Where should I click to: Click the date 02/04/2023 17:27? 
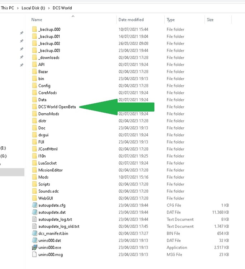pyautogui.click(x=134, y=233)
